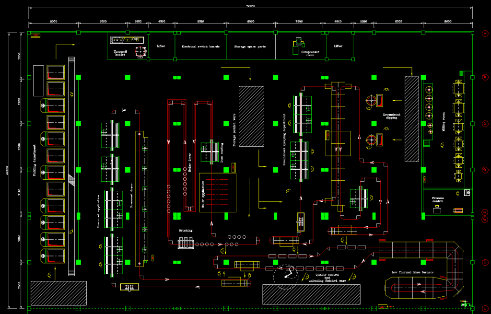Select the 'Covercoat dryer' label
Image resolution: width=491 pixels, height=314 pixels.
129,193
